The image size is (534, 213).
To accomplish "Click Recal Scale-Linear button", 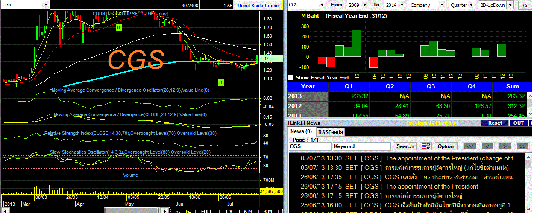I will coord(258,5).
